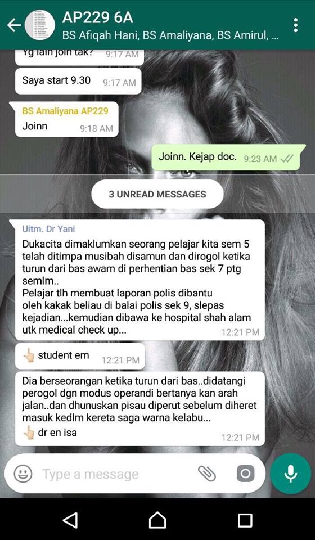Open the emoji picker smiley icon
Screen dimensions: 315x540
pyautogui.click(x=23, y=474)
